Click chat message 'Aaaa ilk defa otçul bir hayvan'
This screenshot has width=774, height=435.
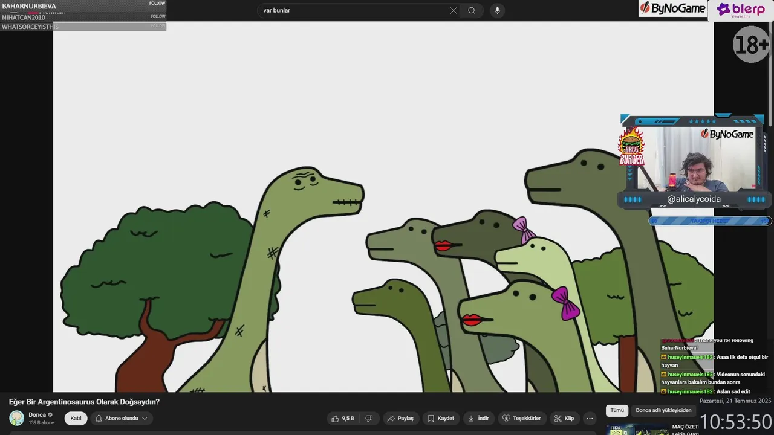click(714, 361)
